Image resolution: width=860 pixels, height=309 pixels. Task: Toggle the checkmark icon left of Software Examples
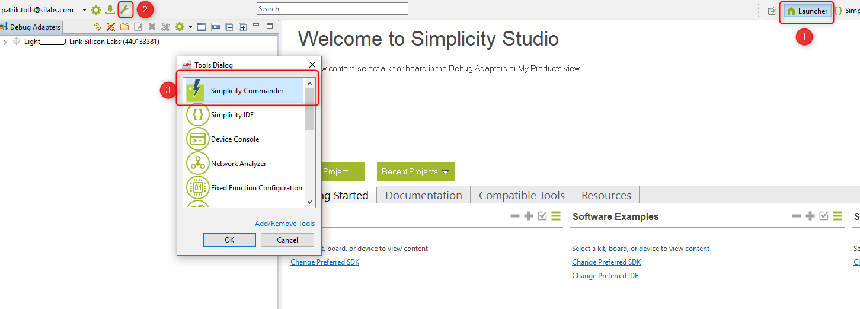[x=542, y=216]
